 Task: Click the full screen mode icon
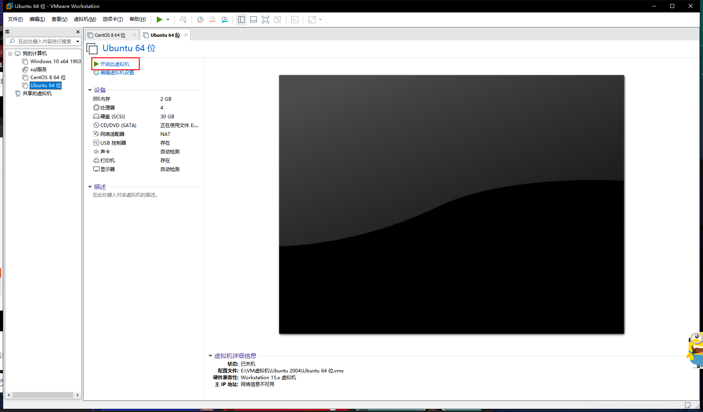pos(266,20)
